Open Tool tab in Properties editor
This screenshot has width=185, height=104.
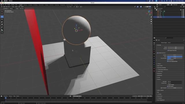pyautogui.click(x=154, y=40)
